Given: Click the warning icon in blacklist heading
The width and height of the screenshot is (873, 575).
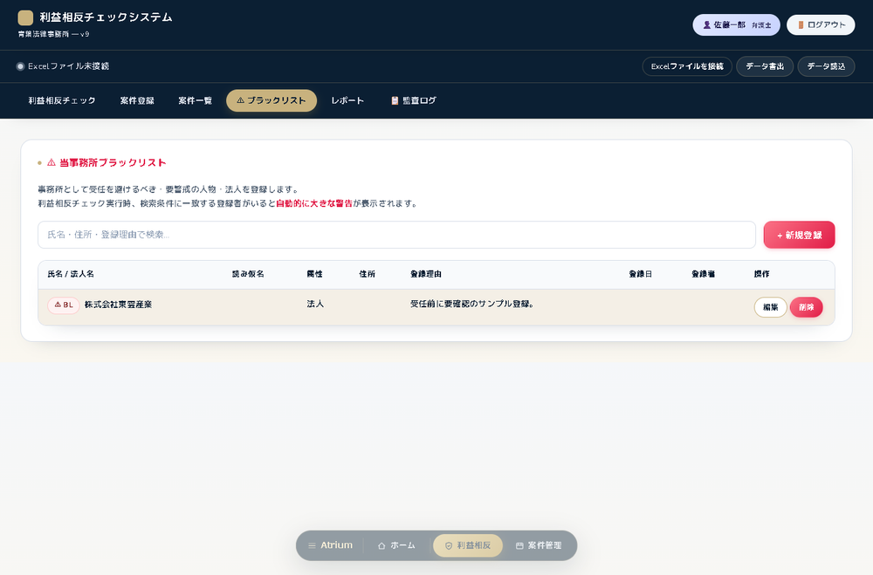Looking at the screenshot, I should coord(52,162).
